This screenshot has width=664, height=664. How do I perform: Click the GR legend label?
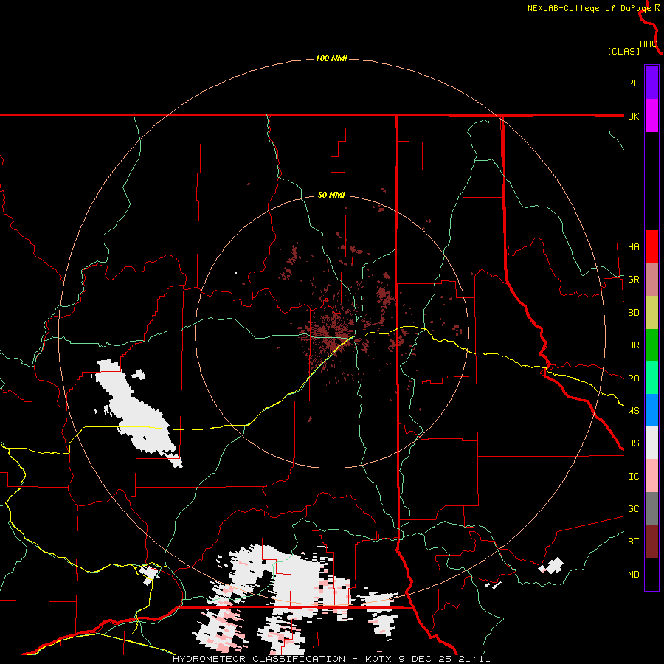click(633, 280)
